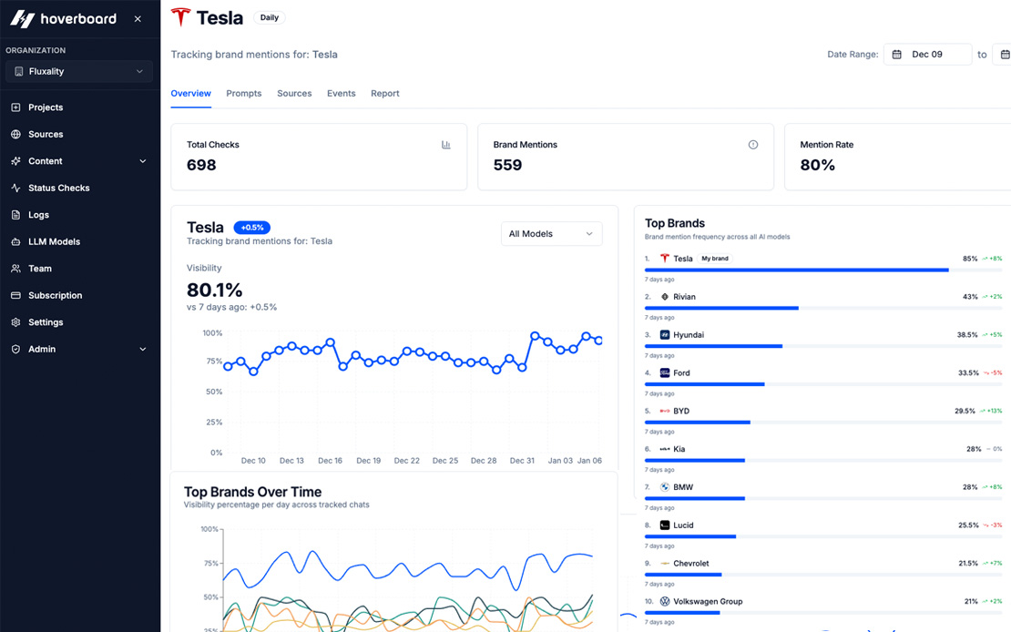Click "vs 7 days ago: +0.5%" text
This screenshot has height=632, width=1011.
(231, 307)
